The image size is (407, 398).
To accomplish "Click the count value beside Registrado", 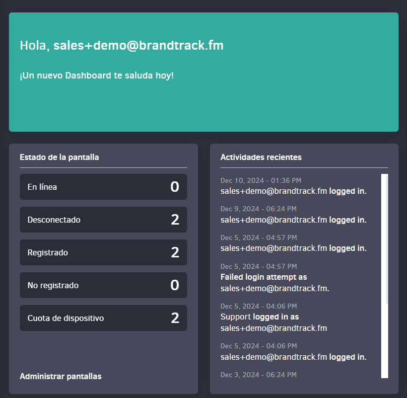I will pyautogui.click(x=175, y=252).
